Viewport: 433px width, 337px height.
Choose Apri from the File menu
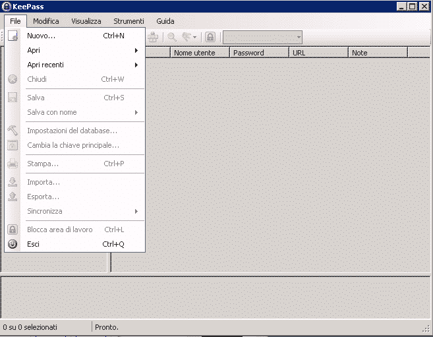click(75, 51)
